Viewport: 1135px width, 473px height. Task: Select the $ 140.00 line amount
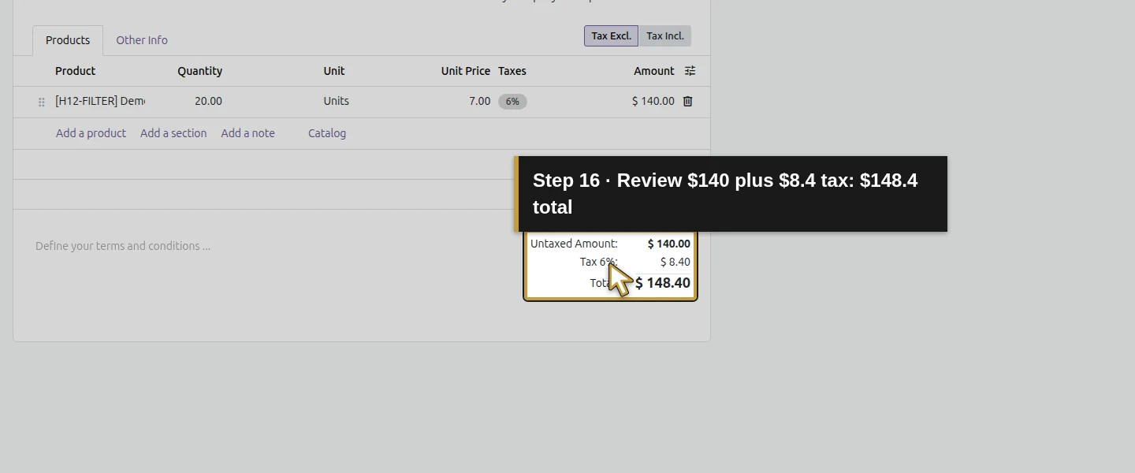[x=653, y=101]
